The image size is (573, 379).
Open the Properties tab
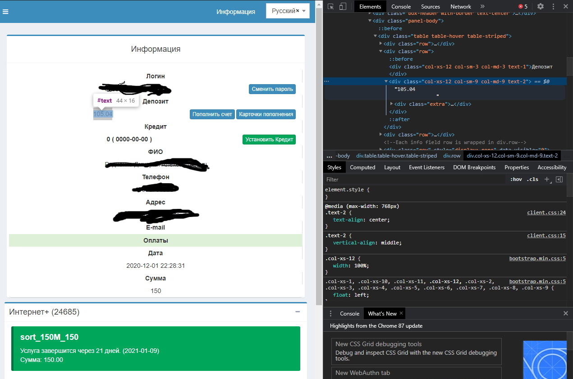point(517,167)
